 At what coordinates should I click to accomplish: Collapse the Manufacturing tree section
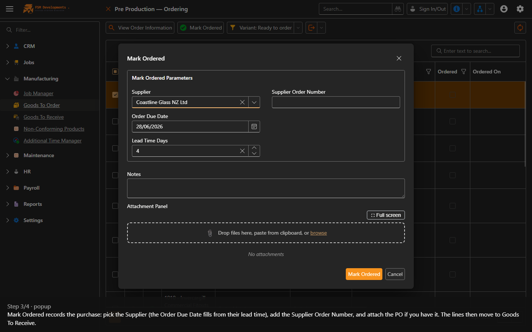(x=7, y=79)
